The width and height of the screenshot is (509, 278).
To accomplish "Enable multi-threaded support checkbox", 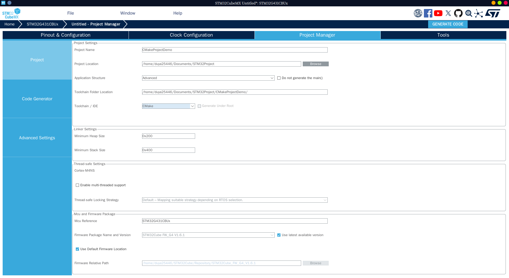I will click(x=77, y=185).
